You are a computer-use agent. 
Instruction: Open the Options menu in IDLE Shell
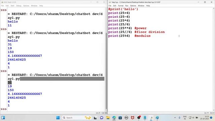click(26, 6)
